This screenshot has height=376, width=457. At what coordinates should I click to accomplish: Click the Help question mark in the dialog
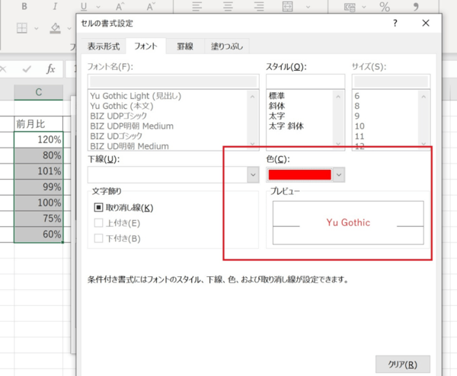click(395, 23)
